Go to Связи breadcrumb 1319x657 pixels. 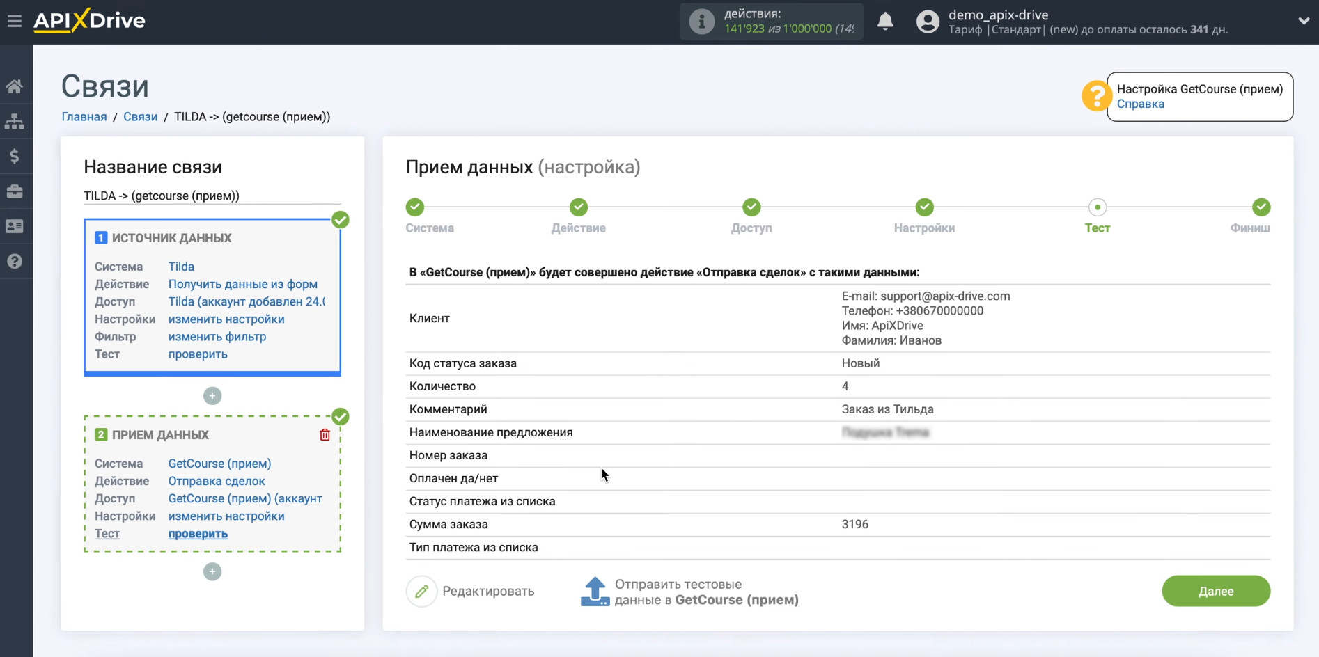pos(141,117)
